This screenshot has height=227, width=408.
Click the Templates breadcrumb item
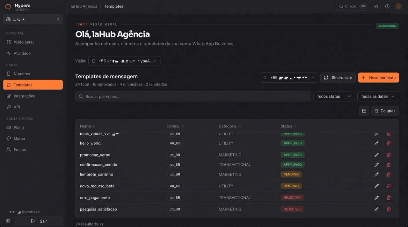click(x=114, y=6)
